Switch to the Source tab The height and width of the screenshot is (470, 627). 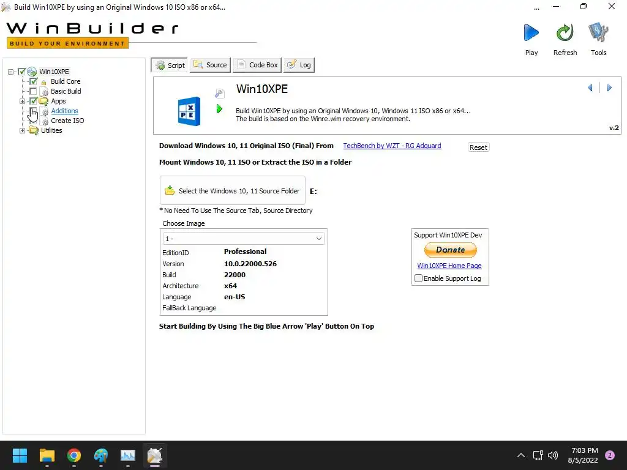click(211, 65)
